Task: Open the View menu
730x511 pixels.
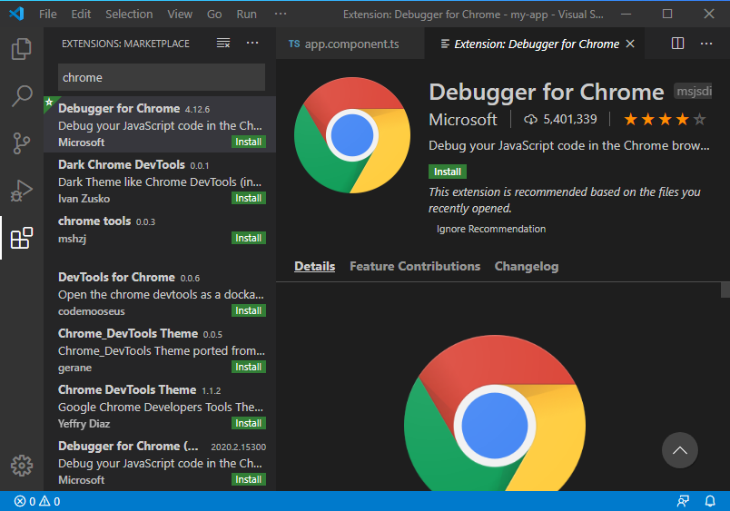Action: [180, 14]
